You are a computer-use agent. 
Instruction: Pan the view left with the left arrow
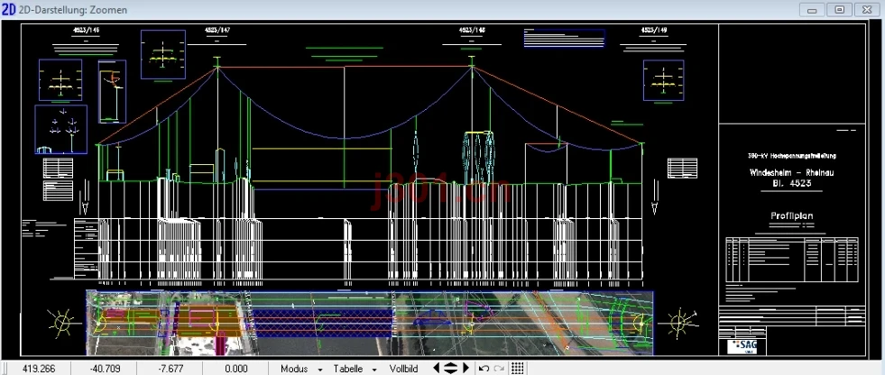[x=437, y=368]
